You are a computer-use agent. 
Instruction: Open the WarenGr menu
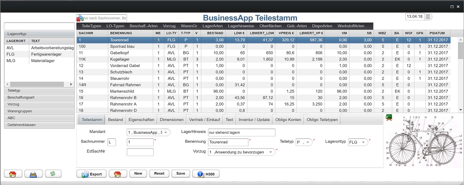189,26
